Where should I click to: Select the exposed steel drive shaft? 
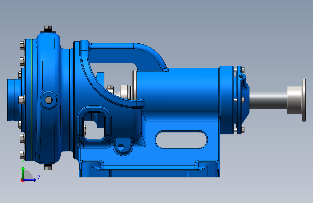coord(268,100)
